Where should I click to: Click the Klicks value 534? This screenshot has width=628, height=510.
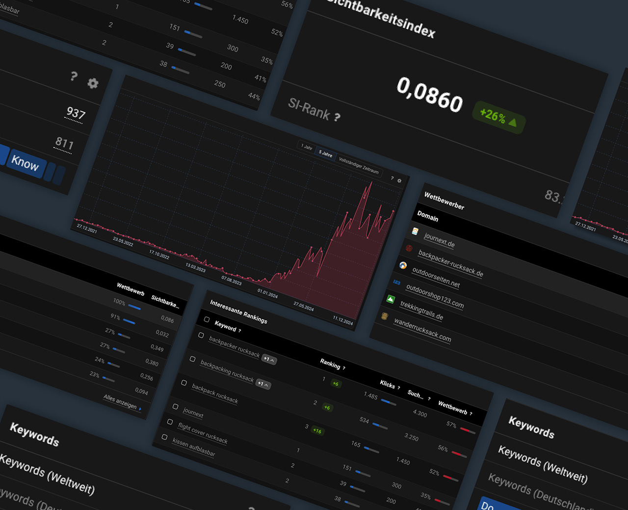364,420
